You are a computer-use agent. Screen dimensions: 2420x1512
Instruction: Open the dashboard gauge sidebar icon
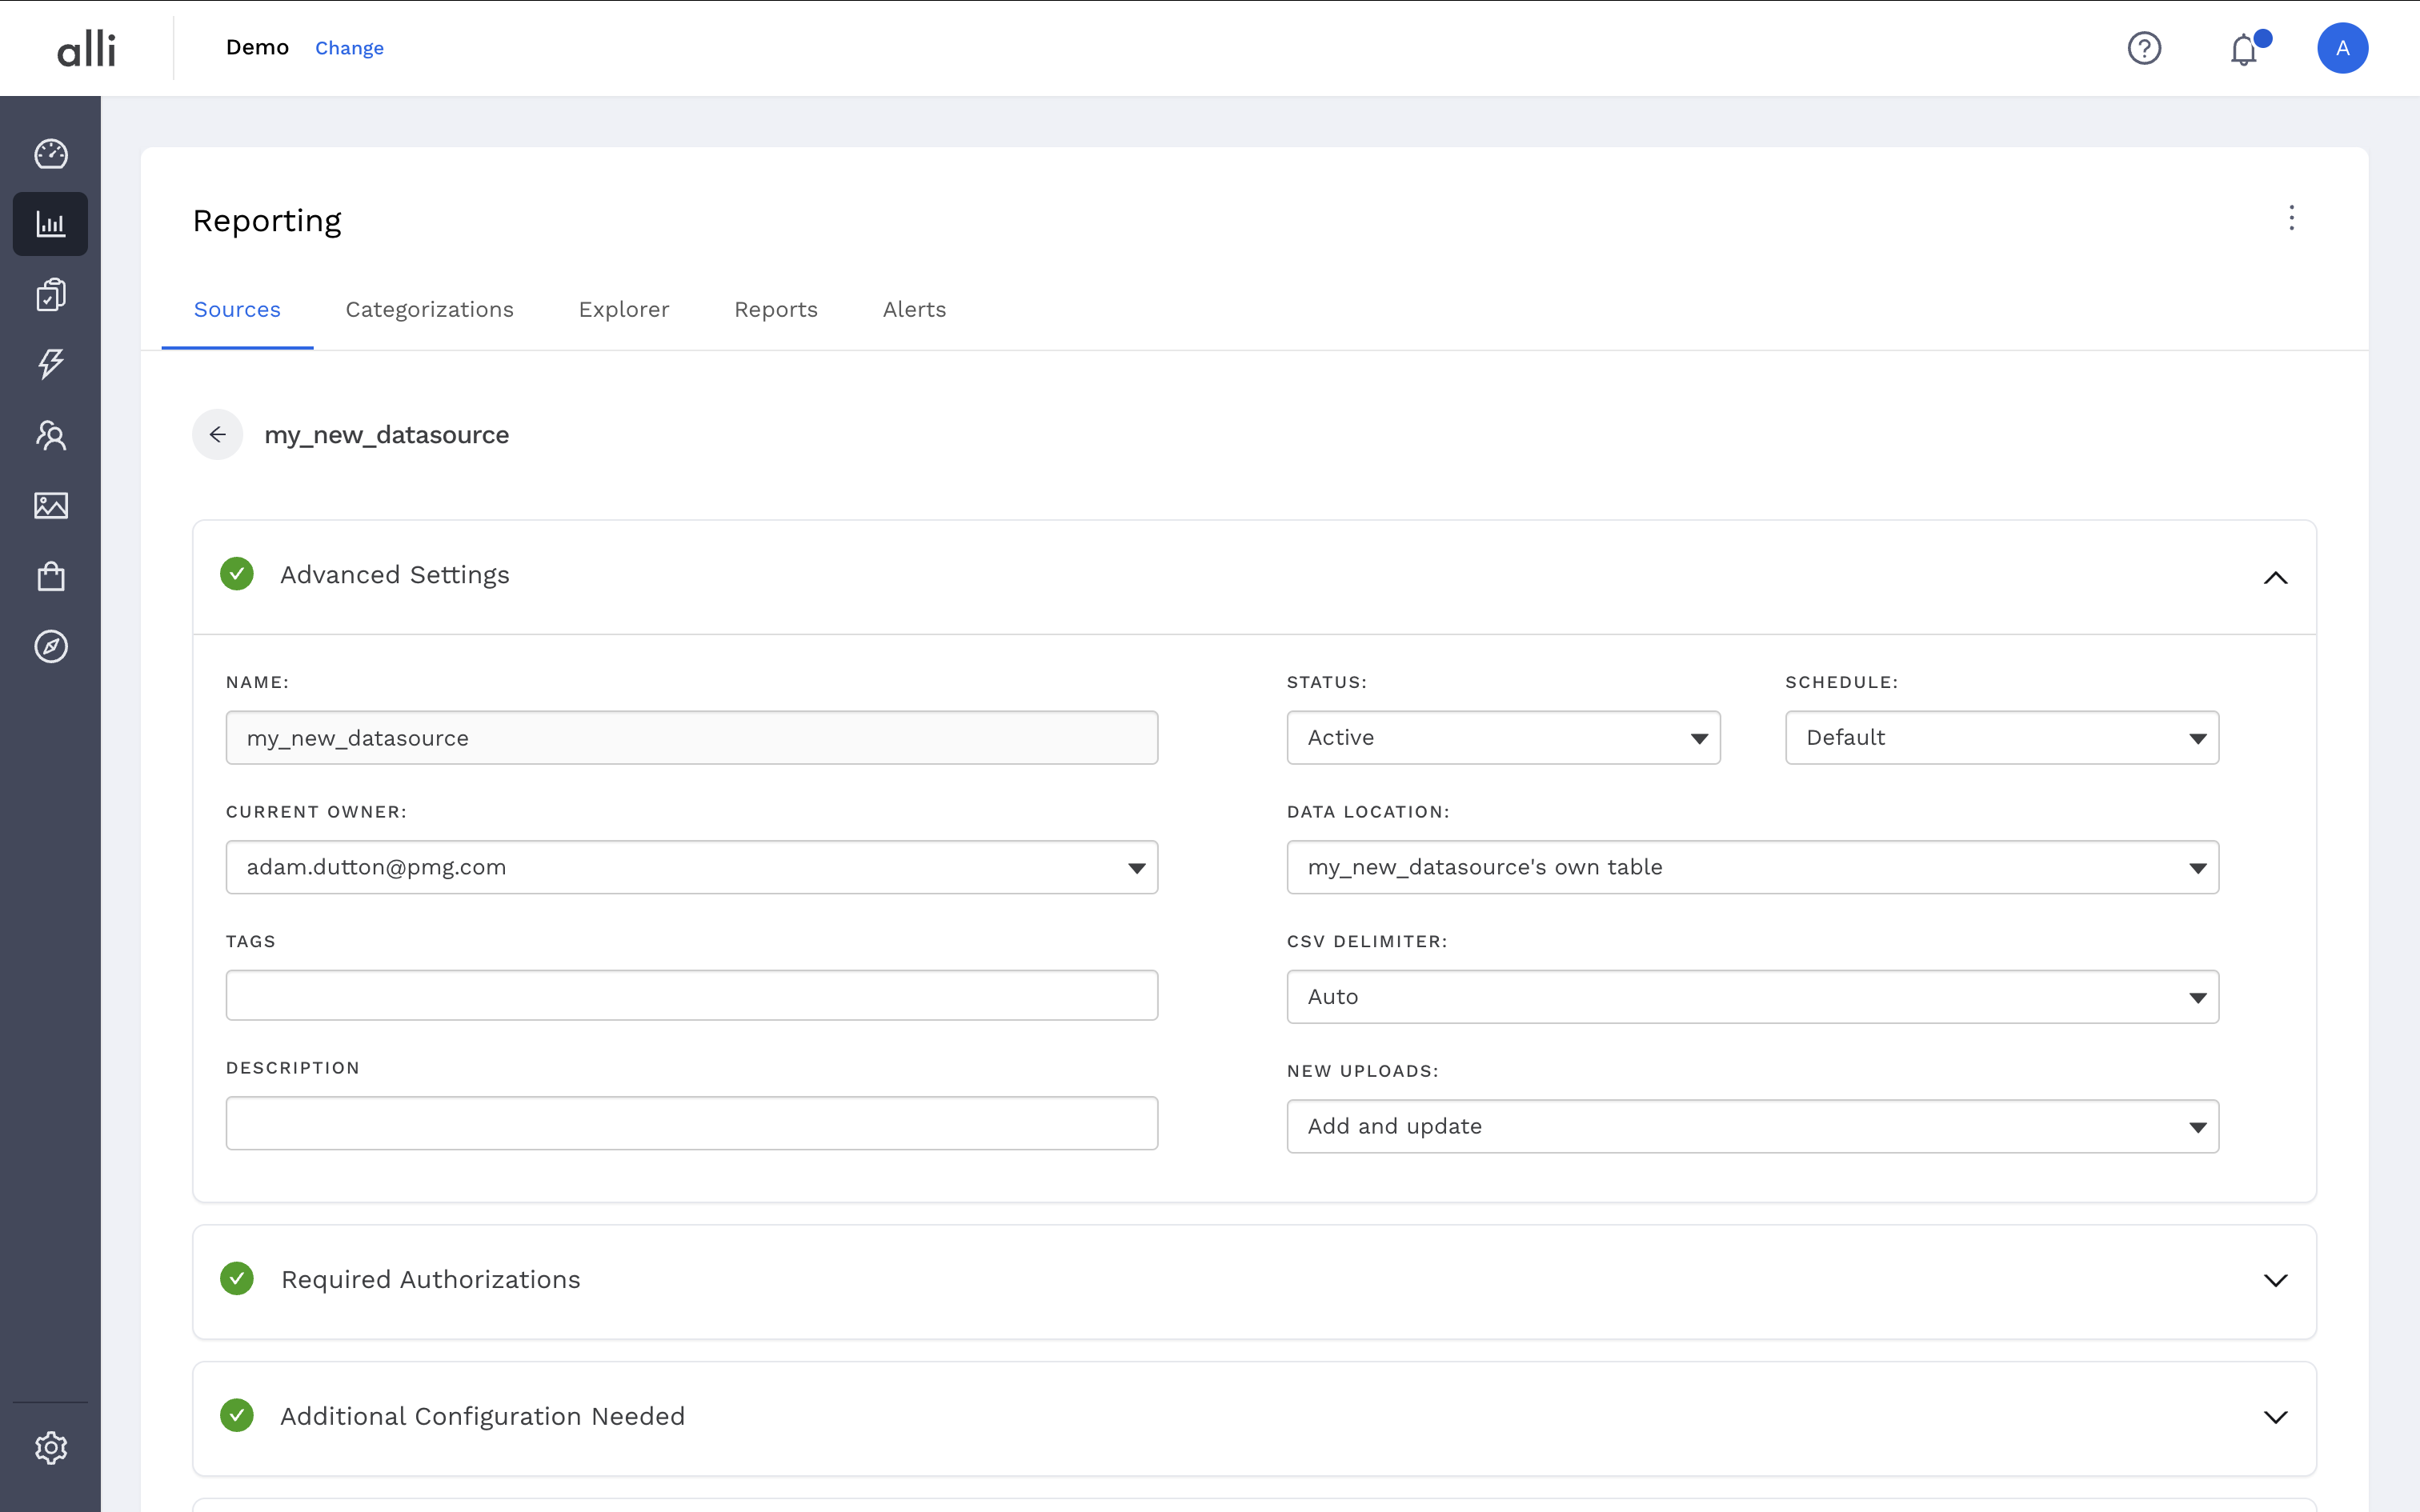click(51, 154)
